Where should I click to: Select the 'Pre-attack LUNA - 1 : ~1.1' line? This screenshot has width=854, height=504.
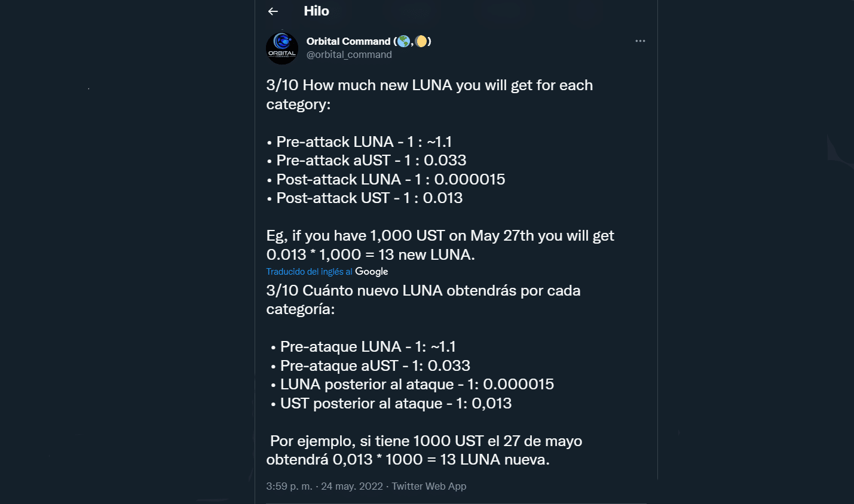[x=359, y=142]
